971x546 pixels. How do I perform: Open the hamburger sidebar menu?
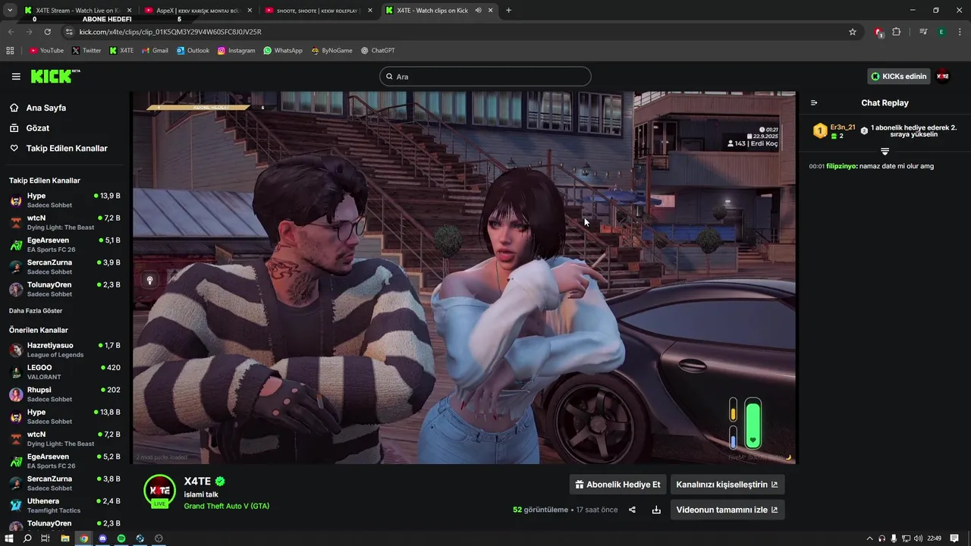(x=16, y=77)
